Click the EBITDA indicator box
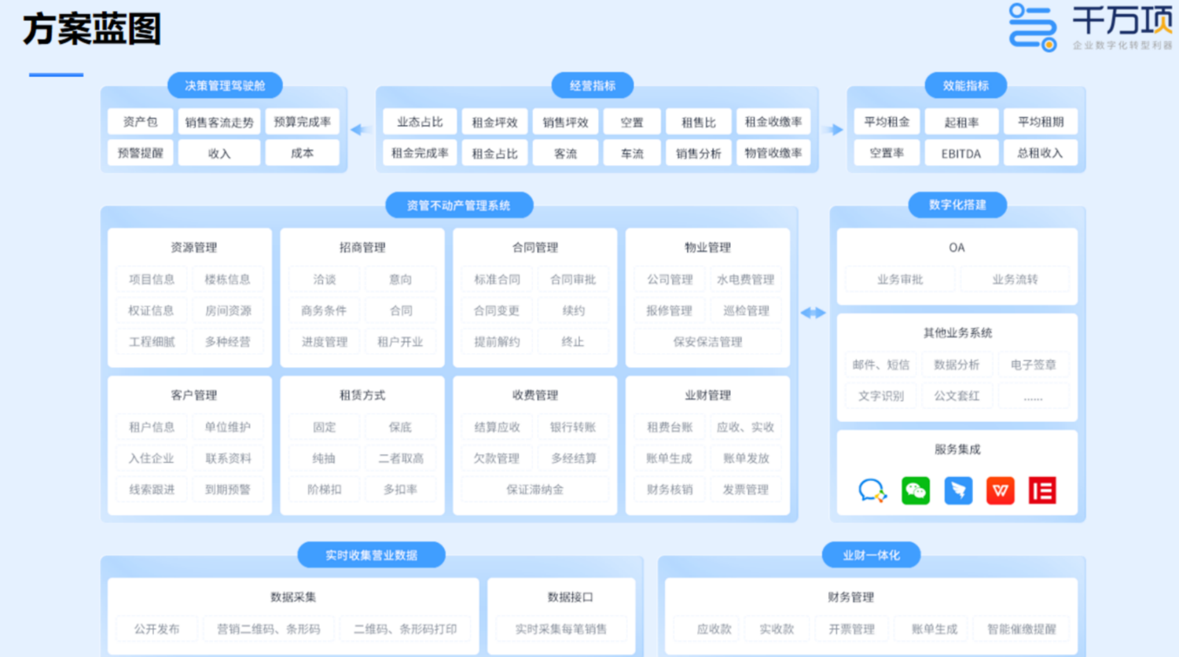The image size is (1179, 657). (x=961, y=154)
